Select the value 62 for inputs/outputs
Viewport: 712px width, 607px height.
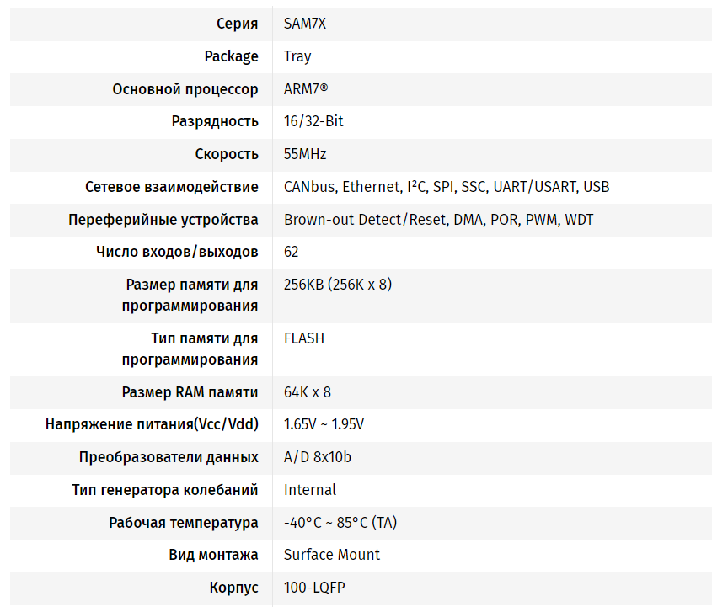click(291, 252)
